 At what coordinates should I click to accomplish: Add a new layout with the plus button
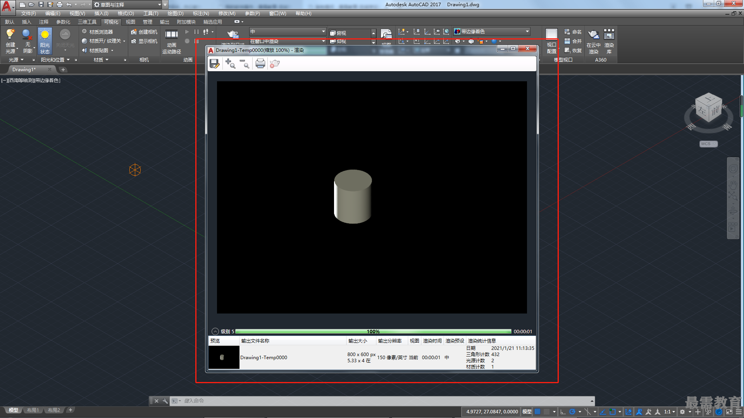pos(71,410)
